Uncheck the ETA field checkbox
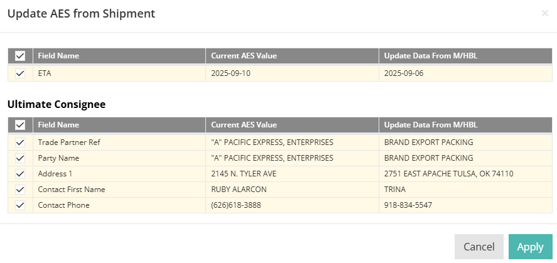 tap(20, 73)
